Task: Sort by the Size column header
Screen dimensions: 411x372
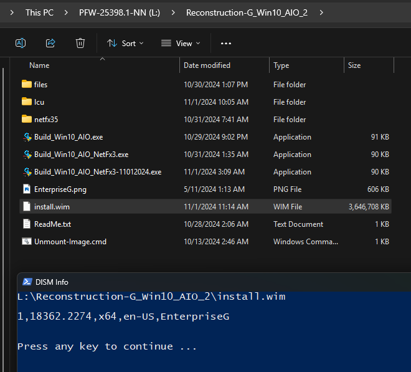Action: pyautogui.click(x=354, y=65)
